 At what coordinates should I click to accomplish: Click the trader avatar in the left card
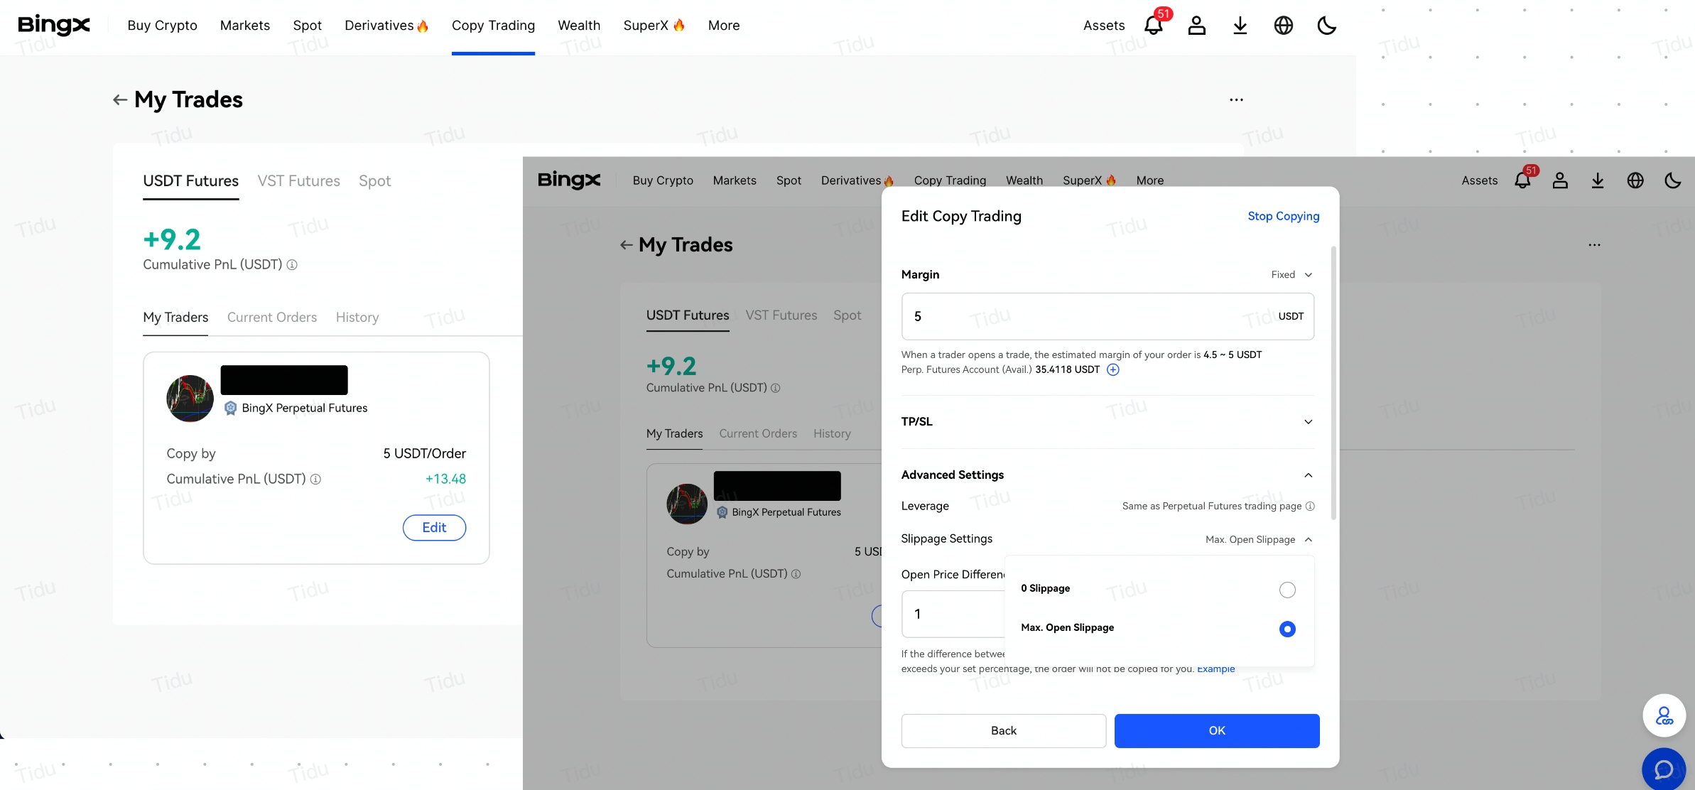tap(190, 399)
